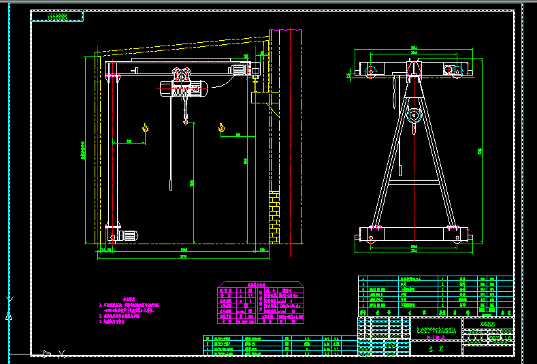Click the A-frame crossbar in side view
Viewport: 537px width, 364px height.
point(414,182)
